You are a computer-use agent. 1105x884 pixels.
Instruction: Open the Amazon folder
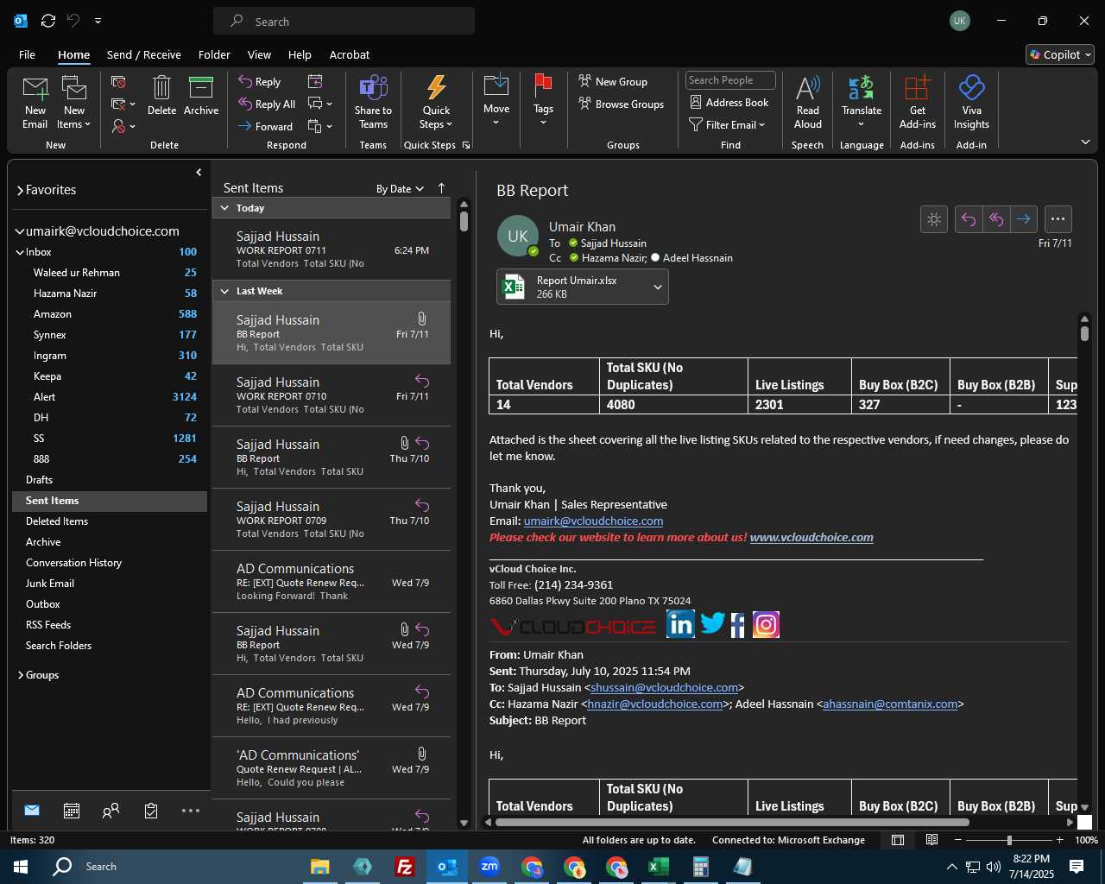click(x=110, y=314)
